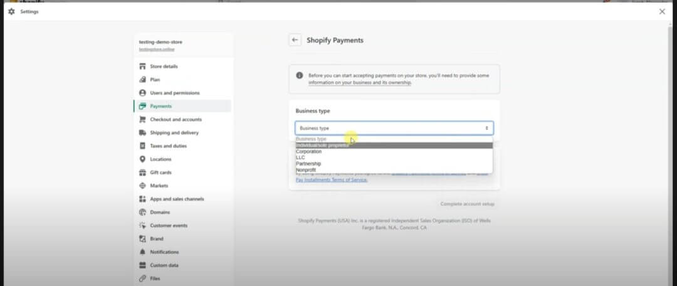
Task: Choose Individual/sole proprietor option
Action: [x=394, y=146]
